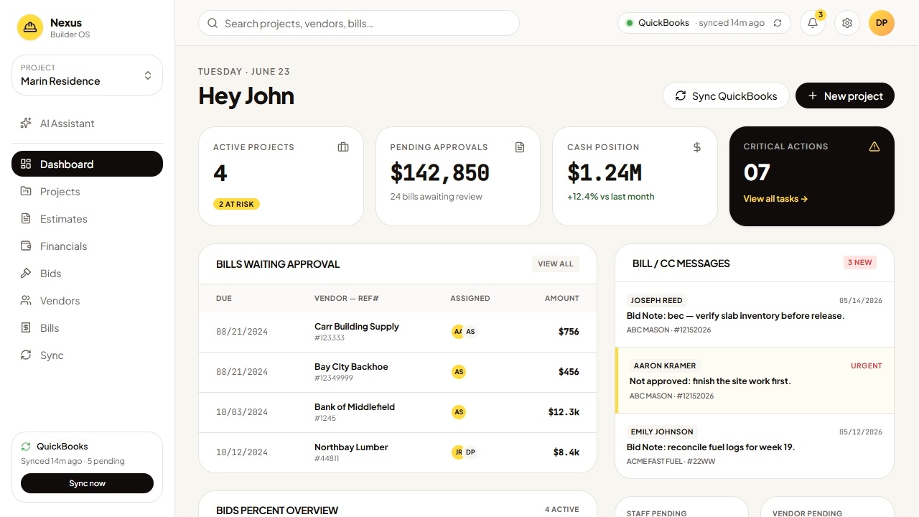
Task: Click the search magnifier icon
Action: 213,23
